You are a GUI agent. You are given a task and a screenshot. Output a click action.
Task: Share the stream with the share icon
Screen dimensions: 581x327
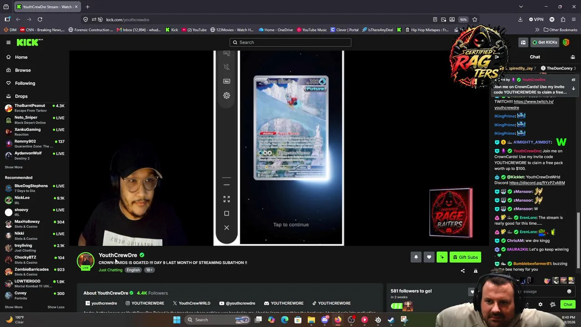(463, 271)
